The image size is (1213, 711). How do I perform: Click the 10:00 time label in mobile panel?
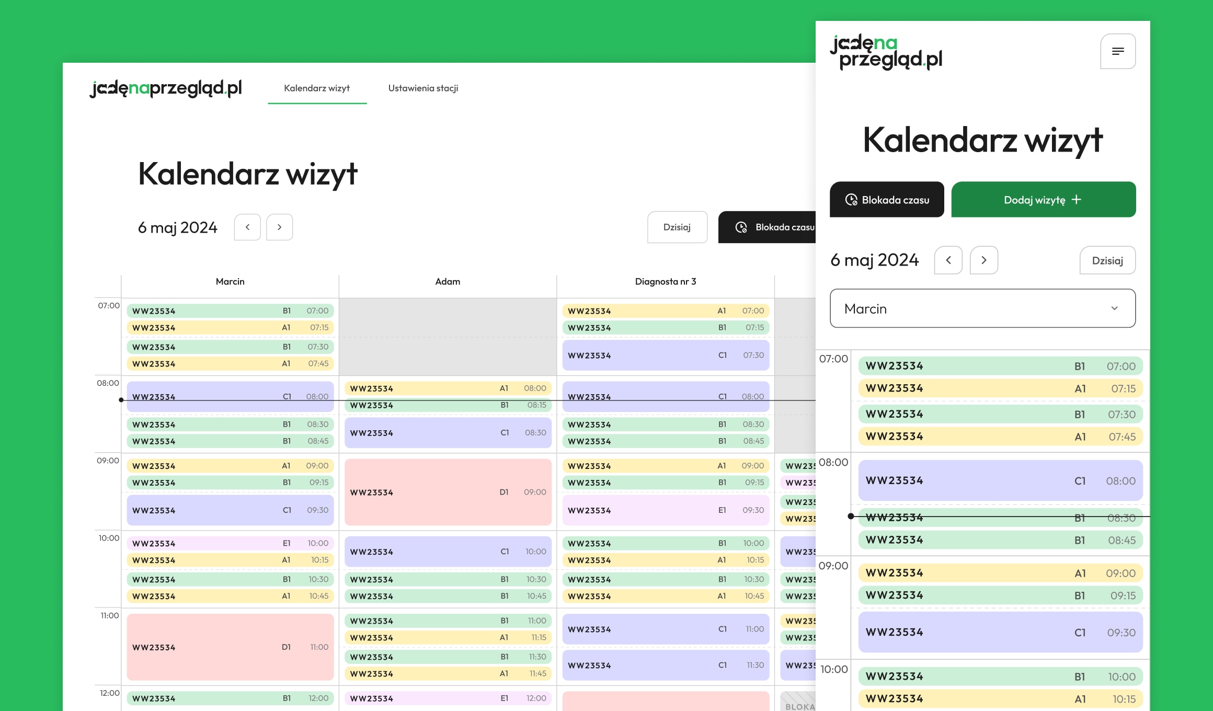(834, 669)
